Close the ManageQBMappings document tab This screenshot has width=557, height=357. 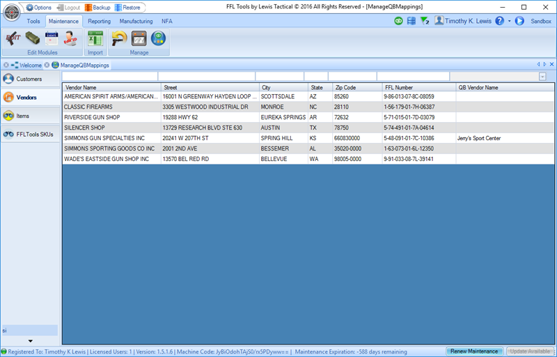[x=47, y=65]
